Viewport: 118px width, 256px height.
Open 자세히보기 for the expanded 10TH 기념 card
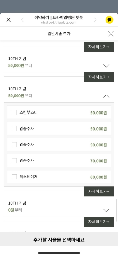(99, 77)
